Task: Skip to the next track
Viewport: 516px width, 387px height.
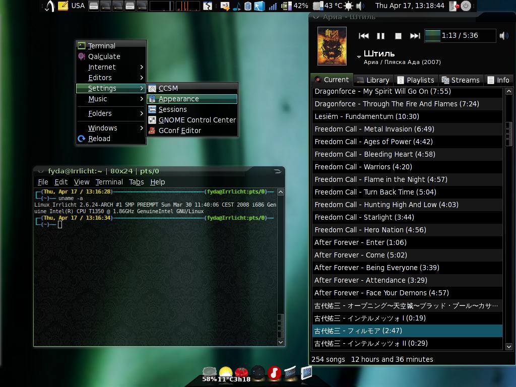Action: (x=415, y=36)
